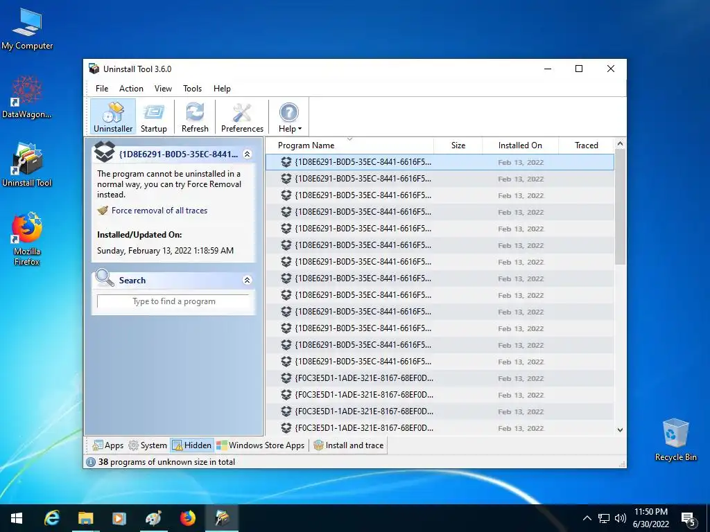710x532 pixels.
Task: Show hidden system tray icons
Action: [587, 518]
